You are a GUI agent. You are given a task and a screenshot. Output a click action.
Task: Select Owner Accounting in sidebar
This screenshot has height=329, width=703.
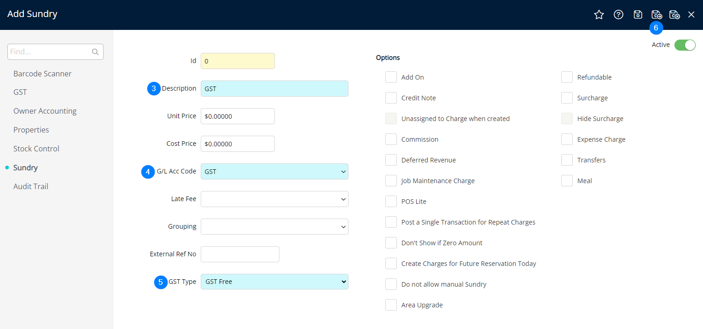point(45,111)
